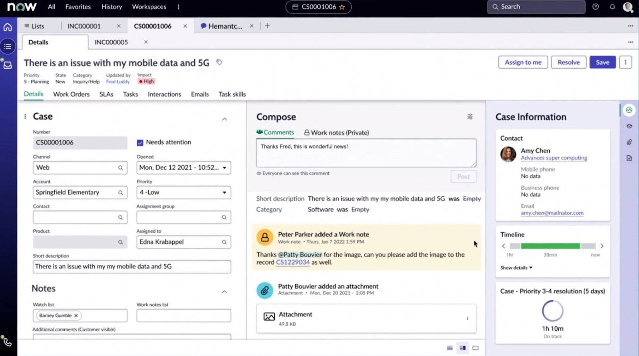
Task: Click the 'Assign to me' button
Action: tap(523, 62)
